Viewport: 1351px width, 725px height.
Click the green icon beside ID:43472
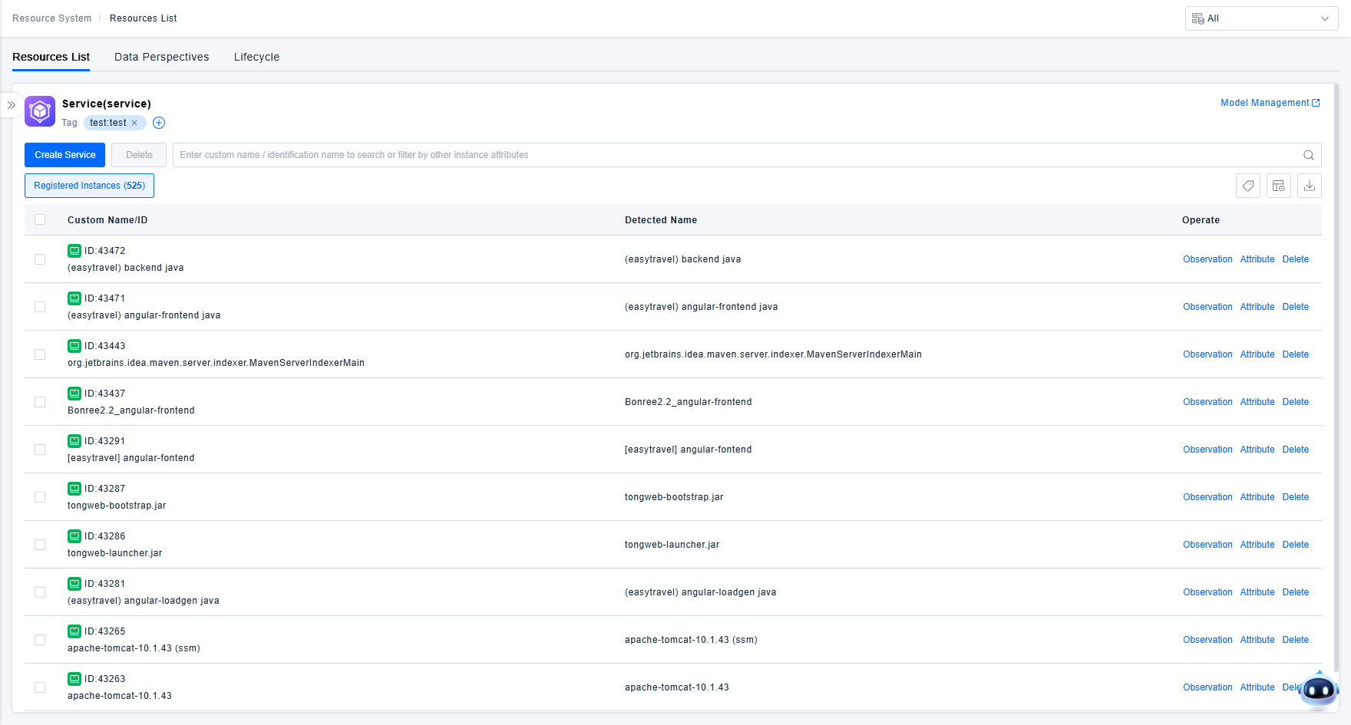coord(74,251)
